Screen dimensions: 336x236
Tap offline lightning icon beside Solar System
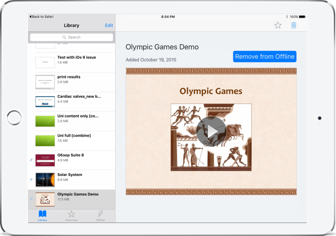click(31, 180)
